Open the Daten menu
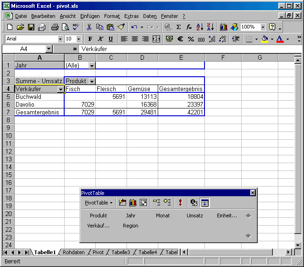The height and width of the screenshot is (267, 304). click(x=149, y=16)
